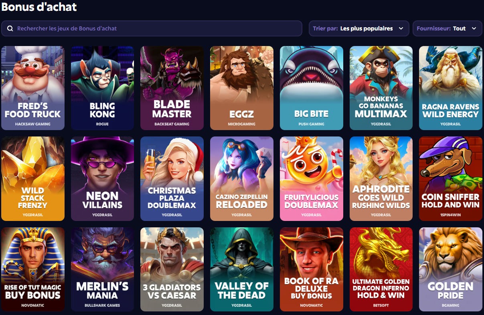The image size is (484, 315).
Task: Expand the Fournisseur provider dropdown
Action: 448,28
